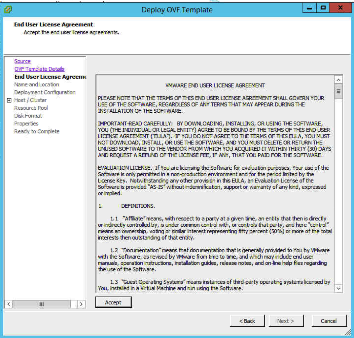
Task: Click the Disk Format step
Action: point(28,116)
